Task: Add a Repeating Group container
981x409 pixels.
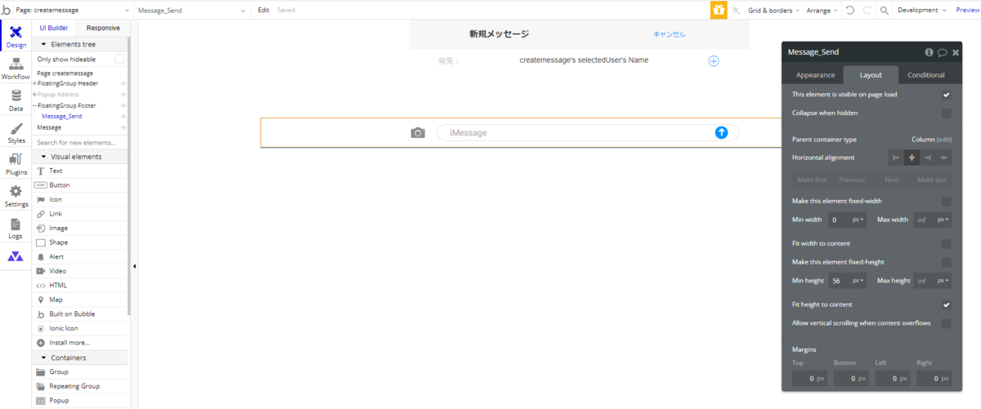Action: [80, 386]
